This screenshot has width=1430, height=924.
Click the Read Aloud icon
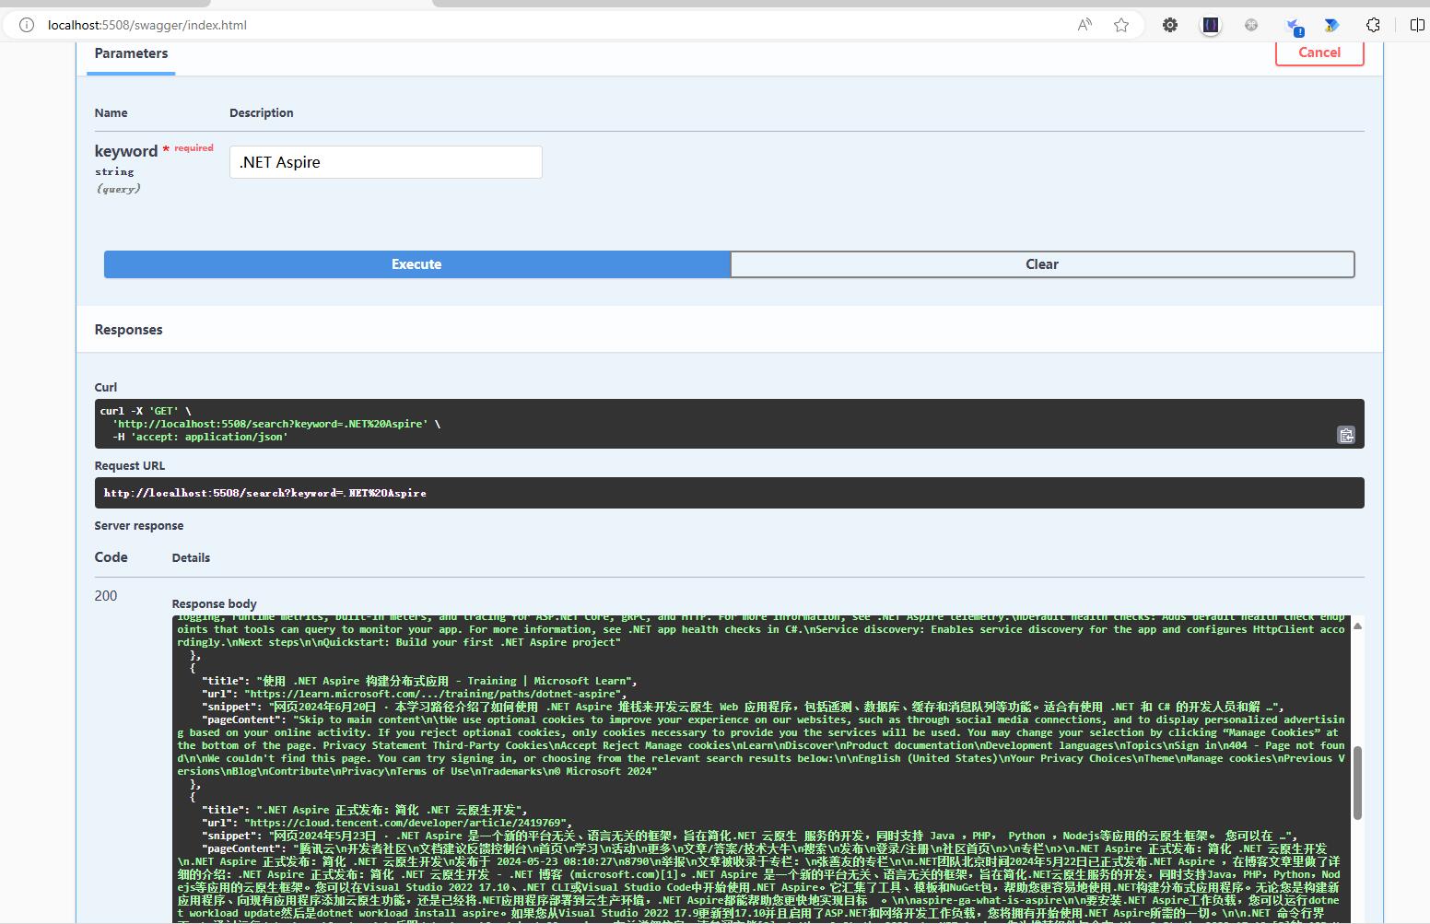pyautogui.click(x=1084, y=25)
